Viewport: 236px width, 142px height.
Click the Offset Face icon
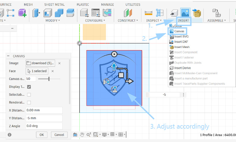[70, 13]
